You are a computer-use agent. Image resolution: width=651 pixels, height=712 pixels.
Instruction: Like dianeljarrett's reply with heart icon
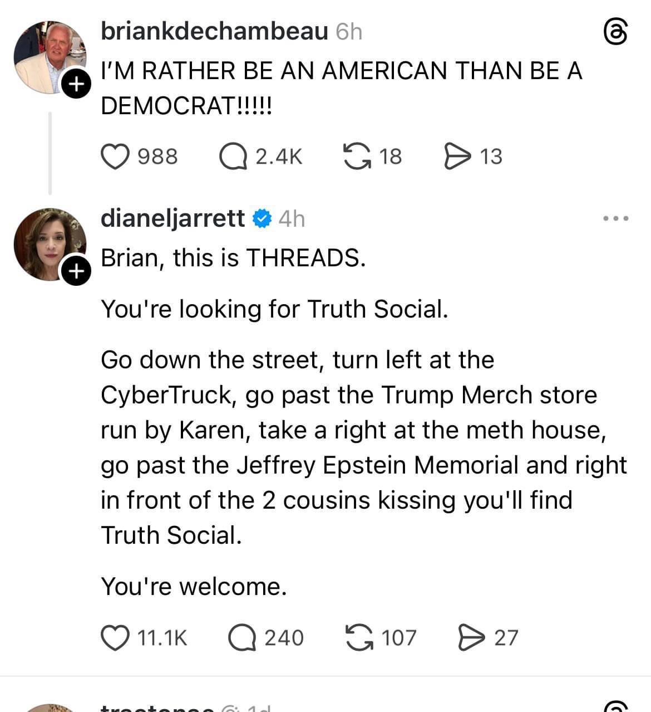115,637
